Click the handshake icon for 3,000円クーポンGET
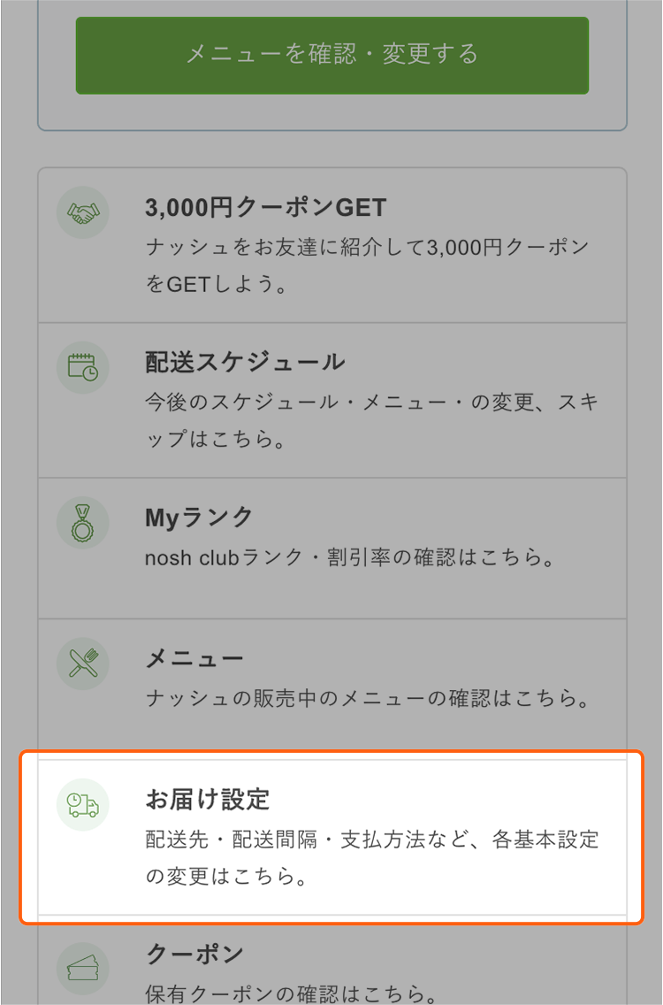Image resolution: width=663 pixels, height=1005 pixels. (82, 213)
